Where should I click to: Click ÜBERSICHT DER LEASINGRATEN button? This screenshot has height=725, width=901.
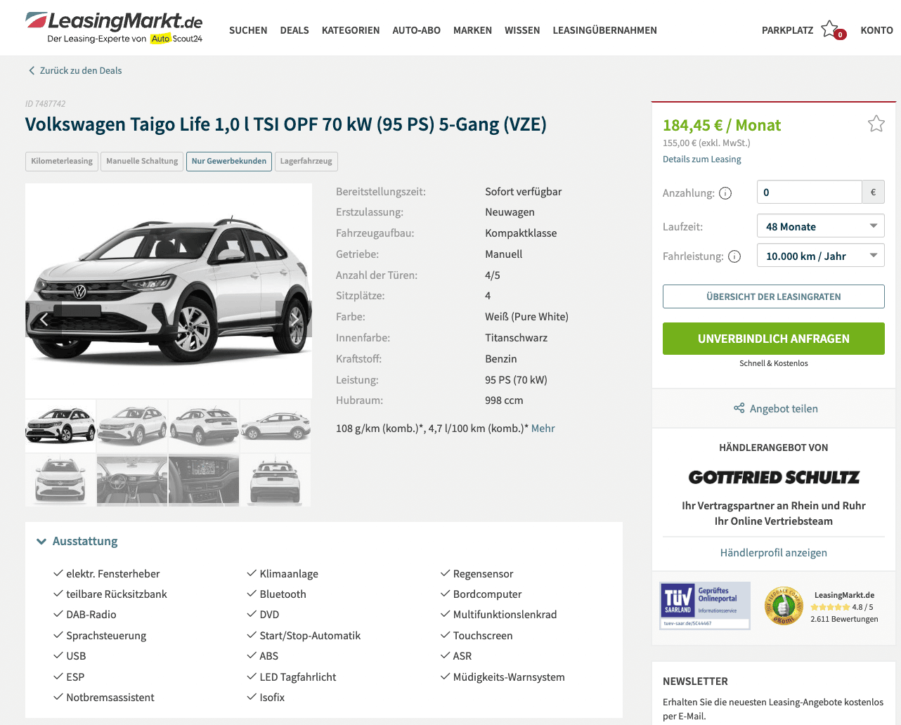[774, 296]
